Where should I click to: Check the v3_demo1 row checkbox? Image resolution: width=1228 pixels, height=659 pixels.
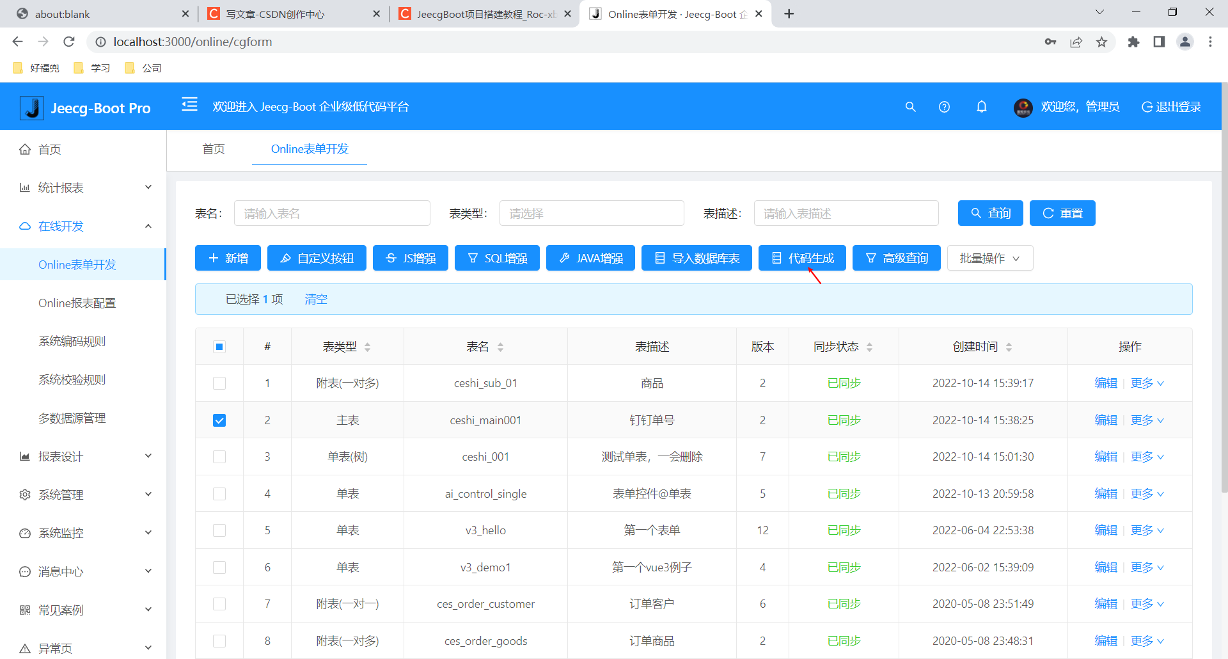click(219, 568)
